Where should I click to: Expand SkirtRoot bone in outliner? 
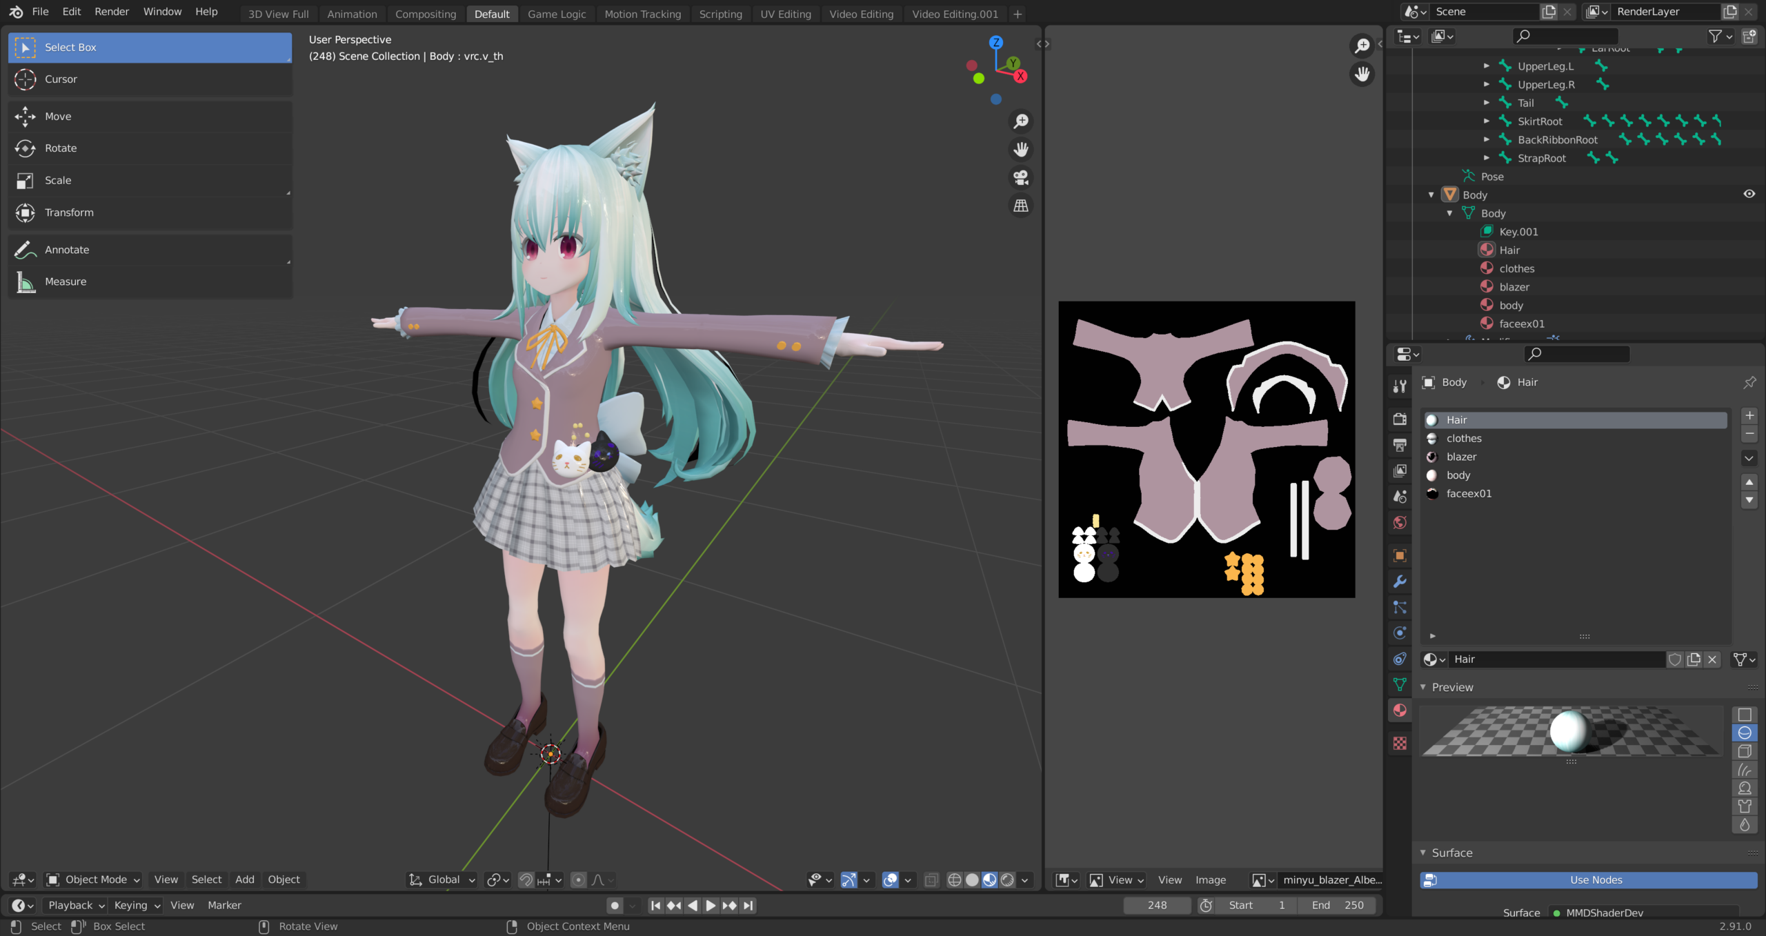(1487, 121)
